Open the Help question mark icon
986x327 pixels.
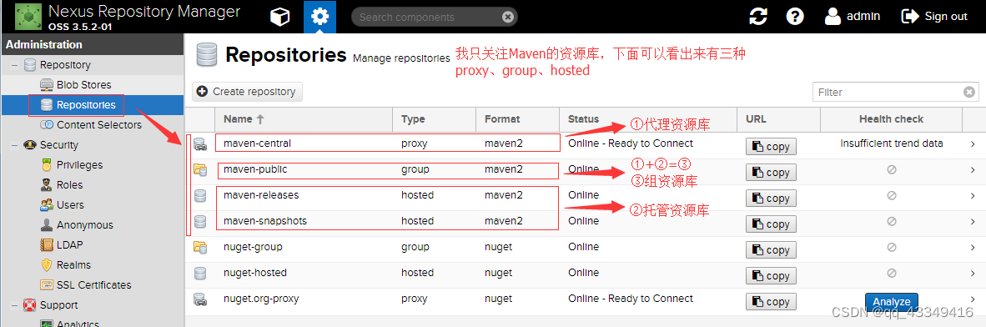click(x=795, y=17)
